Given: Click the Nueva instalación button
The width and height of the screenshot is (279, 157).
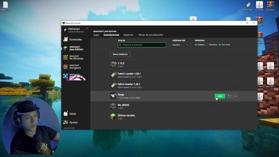Looking at the screenshot, I should click(x=120, y=54).
